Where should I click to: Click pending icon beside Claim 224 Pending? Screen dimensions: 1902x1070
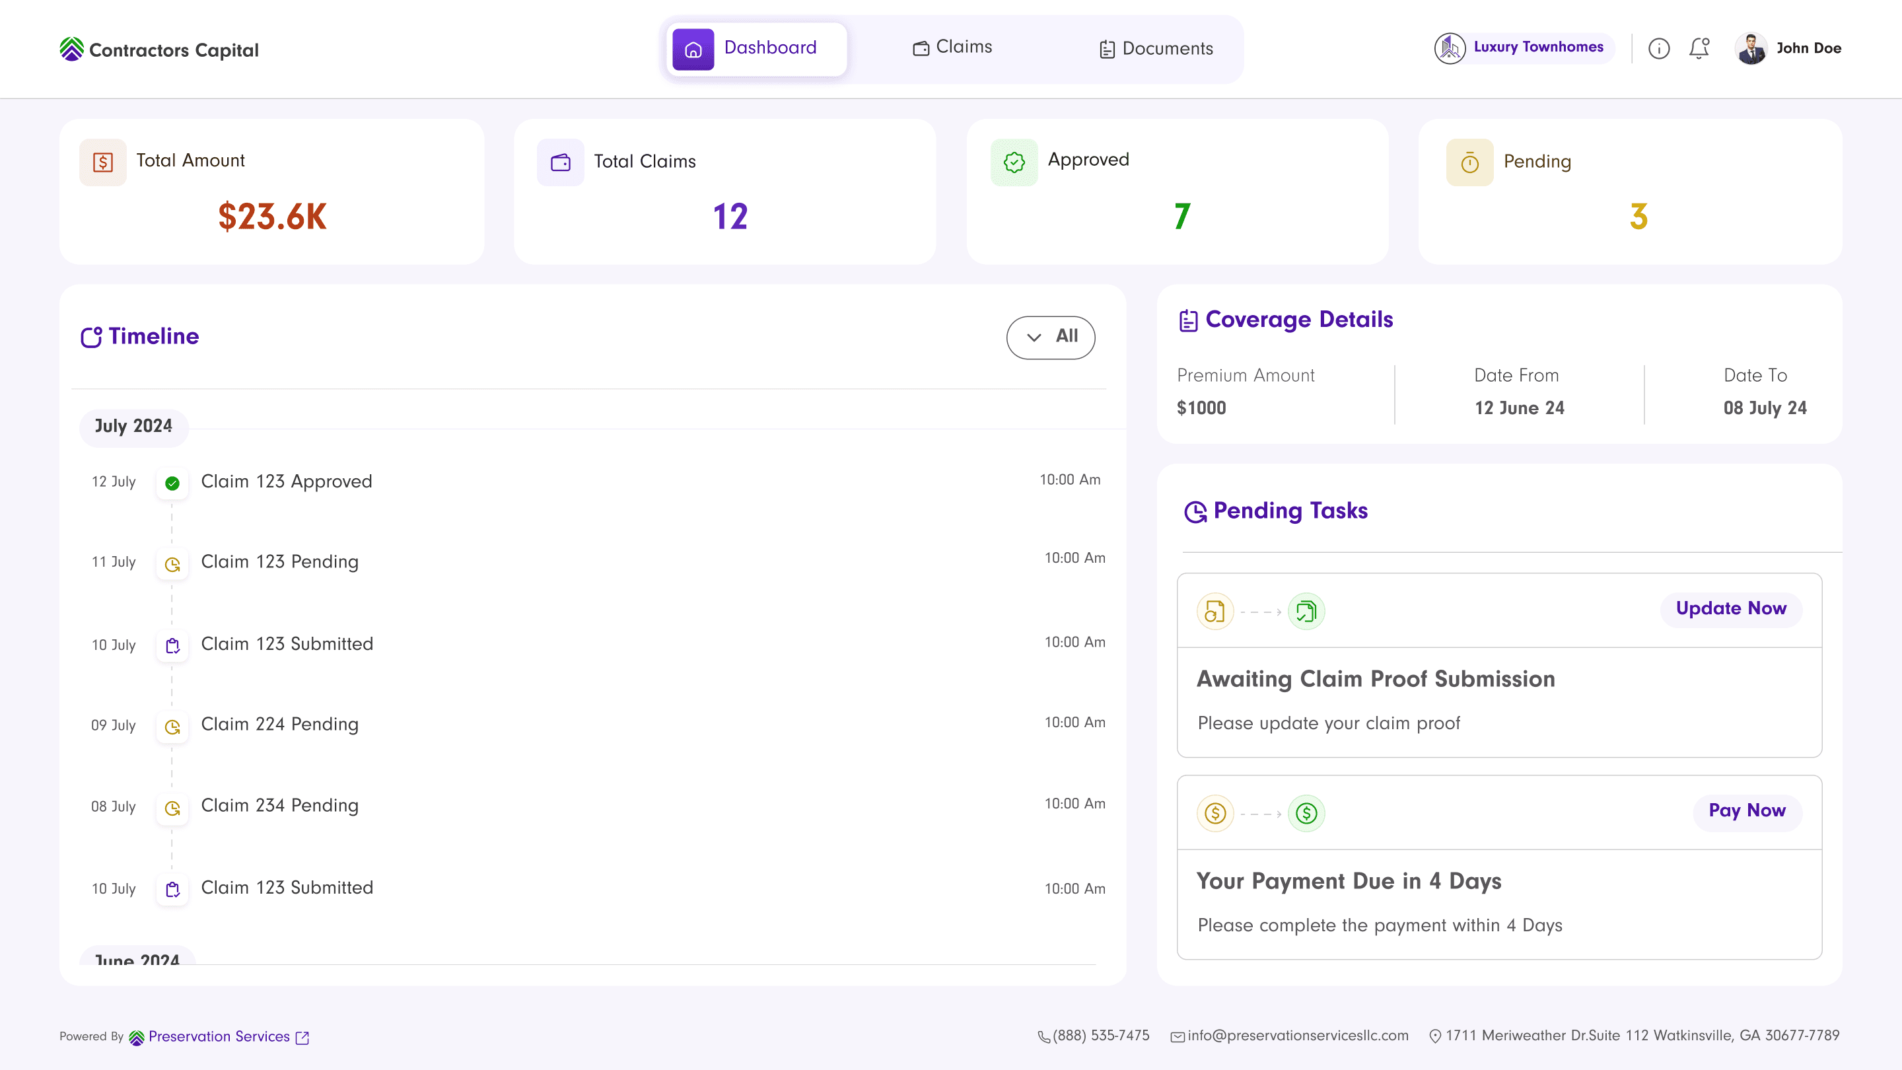coord(172,727)
